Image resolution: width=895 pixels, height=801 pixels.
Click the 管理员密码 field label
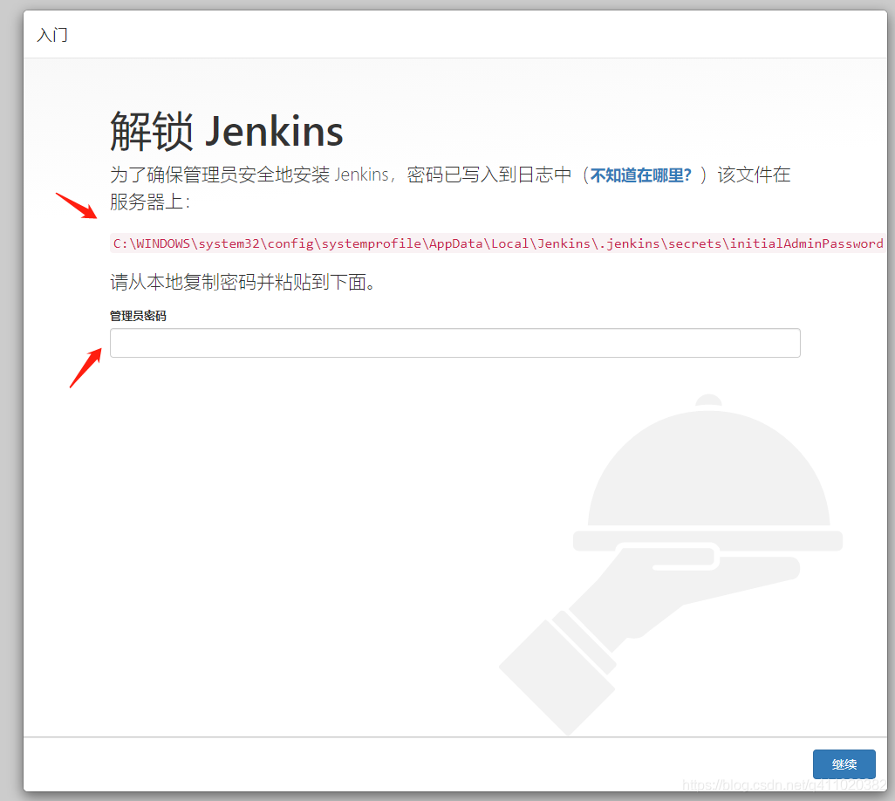click(138, 316)
